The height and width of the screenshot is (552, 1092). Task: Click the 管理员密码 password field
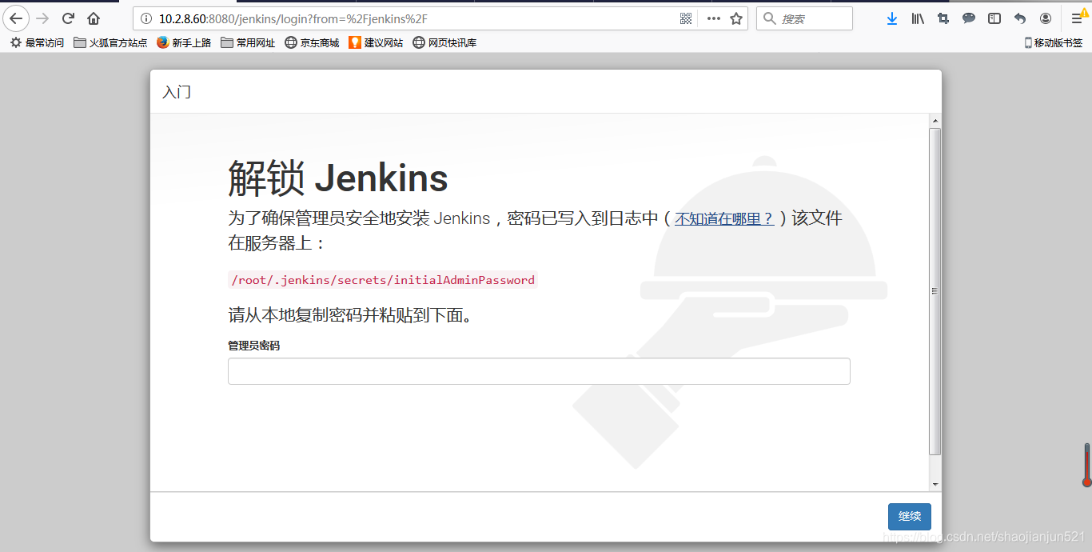pyautogui.click(x=539, y=371)
